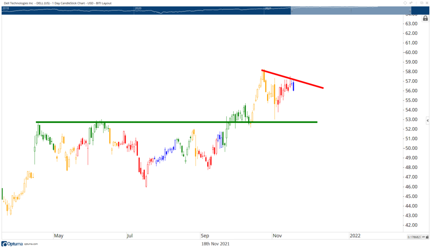431x248 pixels.
Task: Click the 2018 label in the overview bar
Action: tap(5, 8)
